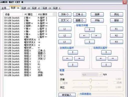Open the N/A configuration dropdown
This screenshot has height=97, width=128.
[x=92, y=75]
